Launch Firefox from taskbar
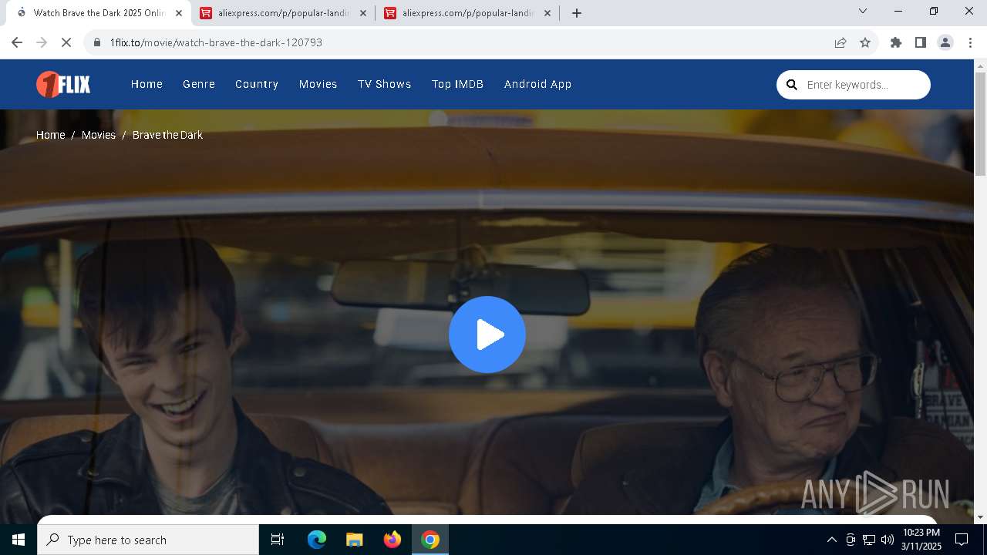987x555 pixels. 392,540
